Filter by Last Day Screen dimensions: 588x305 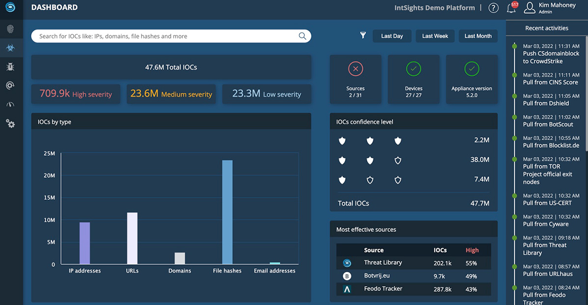tap(392, 36)
